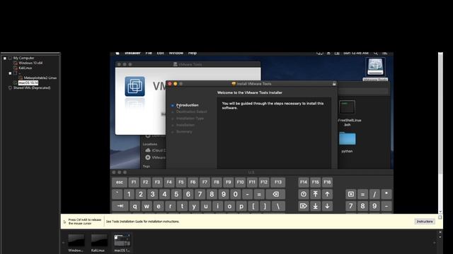Click the home key arrow-to-bar icon
This screenshot has height=254, width=453.
(315, 195)
